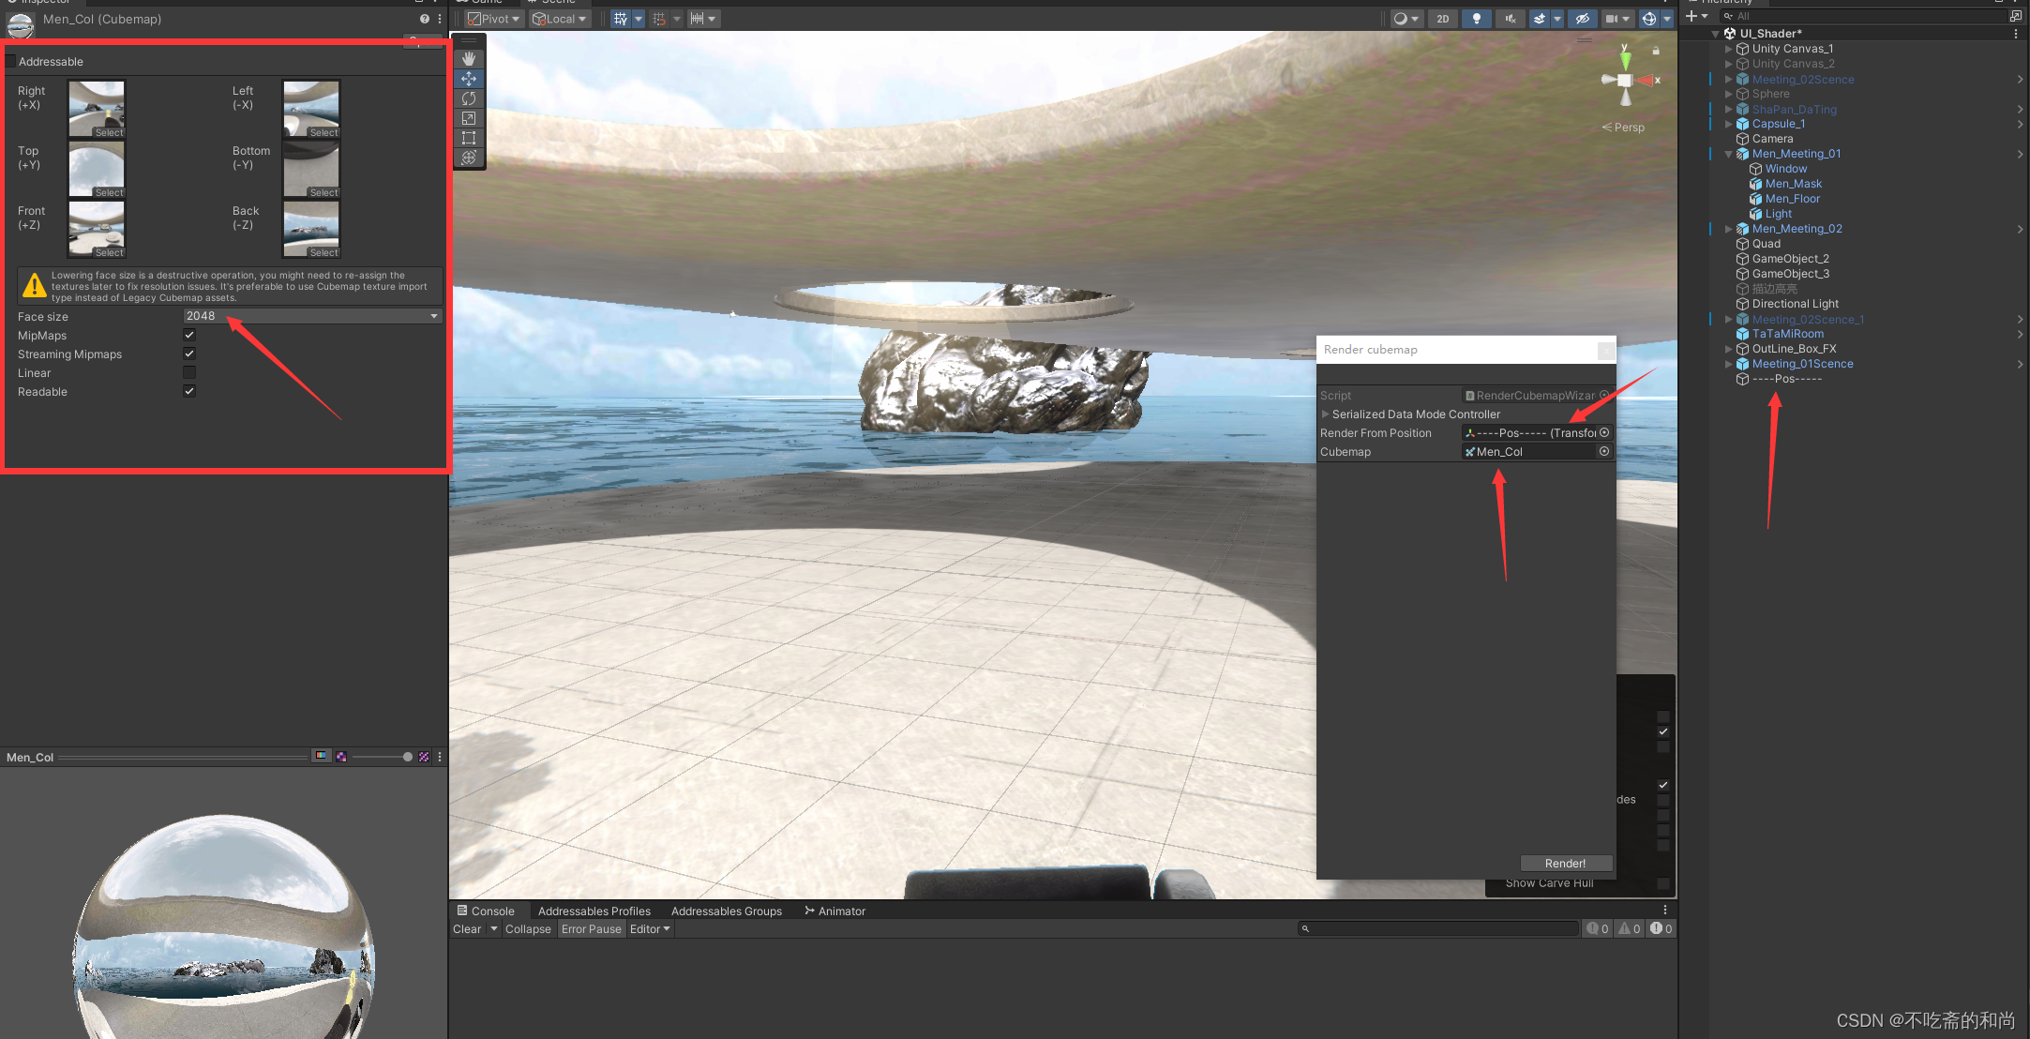Toggle scene lighting in the Scene toolbar
The image size is (2030, 1039).
coord(1477,18)
